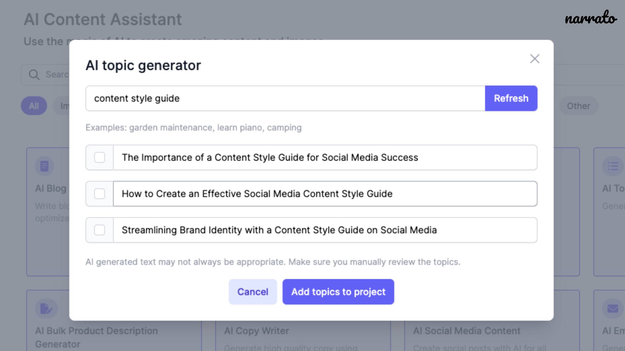Click the AI Blog tool icon
Viewport: 625px width, 351px height.
point(45,165)
